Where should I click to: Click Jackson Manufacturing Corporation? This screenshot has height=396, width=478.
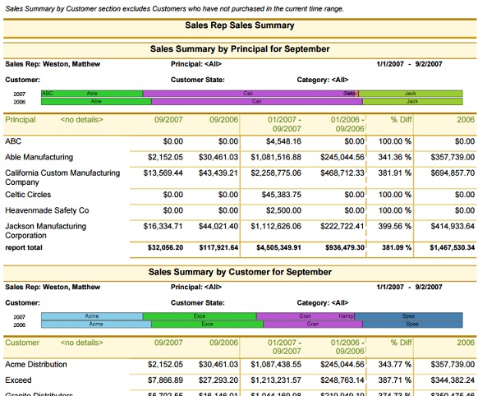[46, 231]
